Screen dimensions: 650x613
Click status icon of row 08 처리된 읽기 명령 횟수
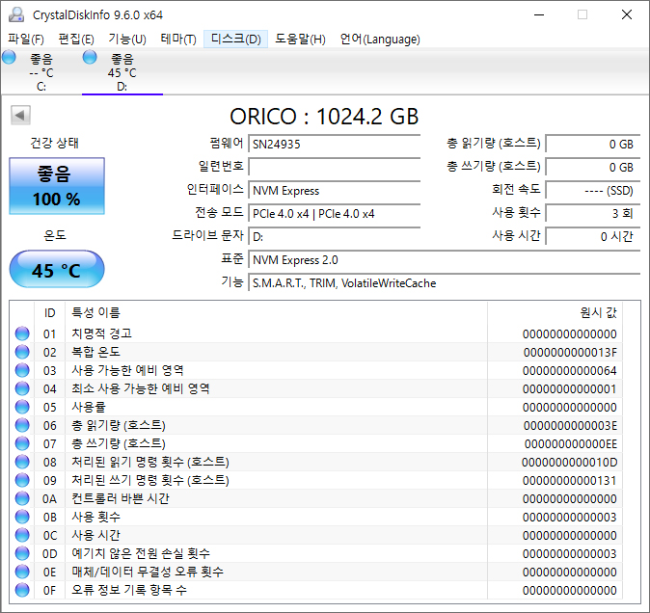coord(22,462)
